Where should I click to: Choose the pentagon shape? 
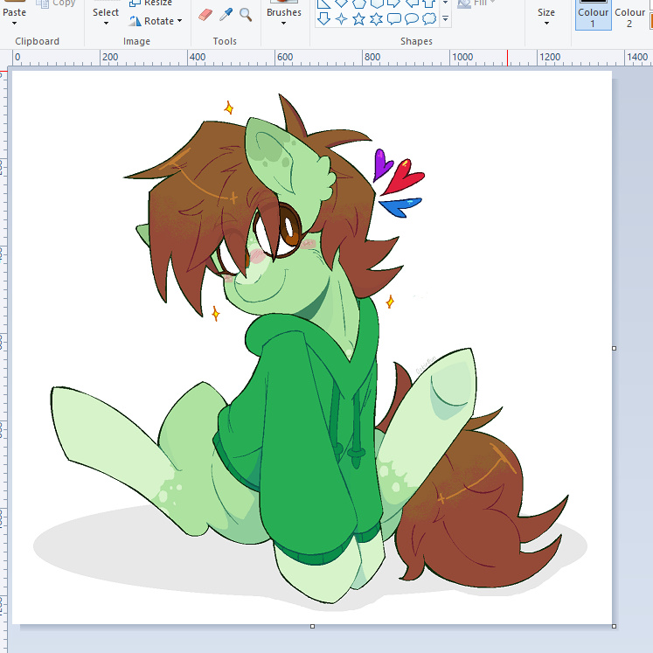pos(358,3)
